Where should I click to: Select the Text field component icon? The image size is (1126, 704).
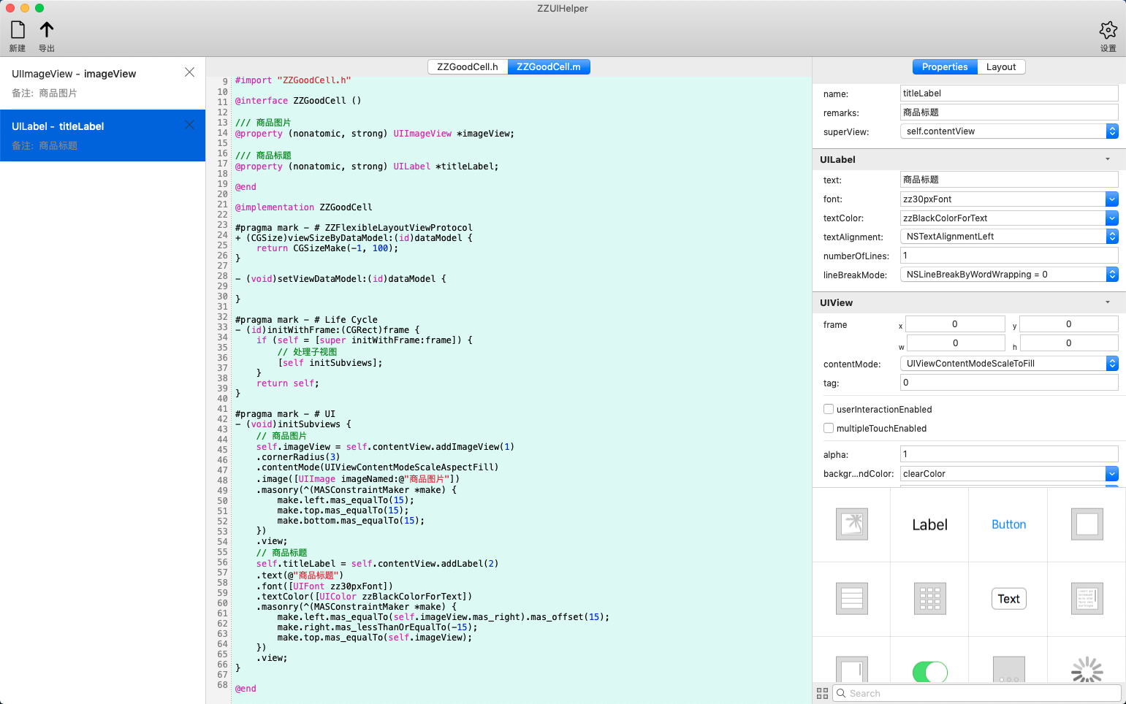(1008, 599)
